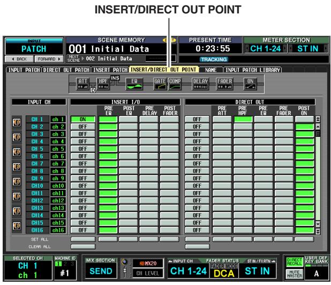Screen dimensions: 331x285
Task: Select PRE EQ insert point for CH 5
Action: pos(108,149)
